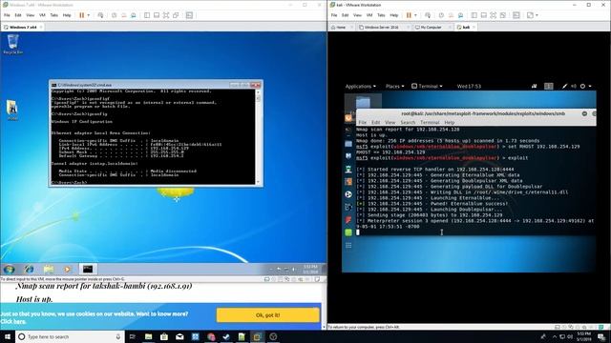Open VM menu in Windows 7 VMware window
This screenshot has height=343, width=611.
[x=42, y=15]
